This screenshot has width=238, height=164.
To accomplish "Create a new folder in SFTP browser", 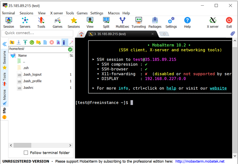I will (x=38, y=42).
